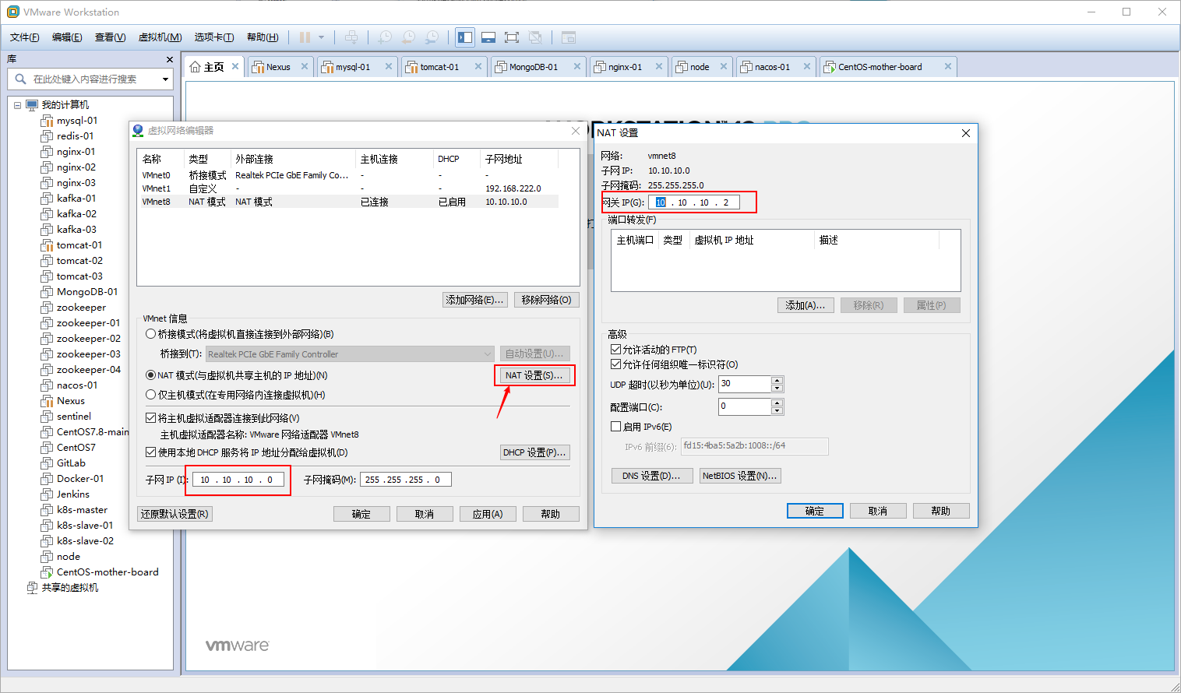1181x693 pixels.
Task: Click the magnifier icon in library search
Action: (x=20, y=79)
